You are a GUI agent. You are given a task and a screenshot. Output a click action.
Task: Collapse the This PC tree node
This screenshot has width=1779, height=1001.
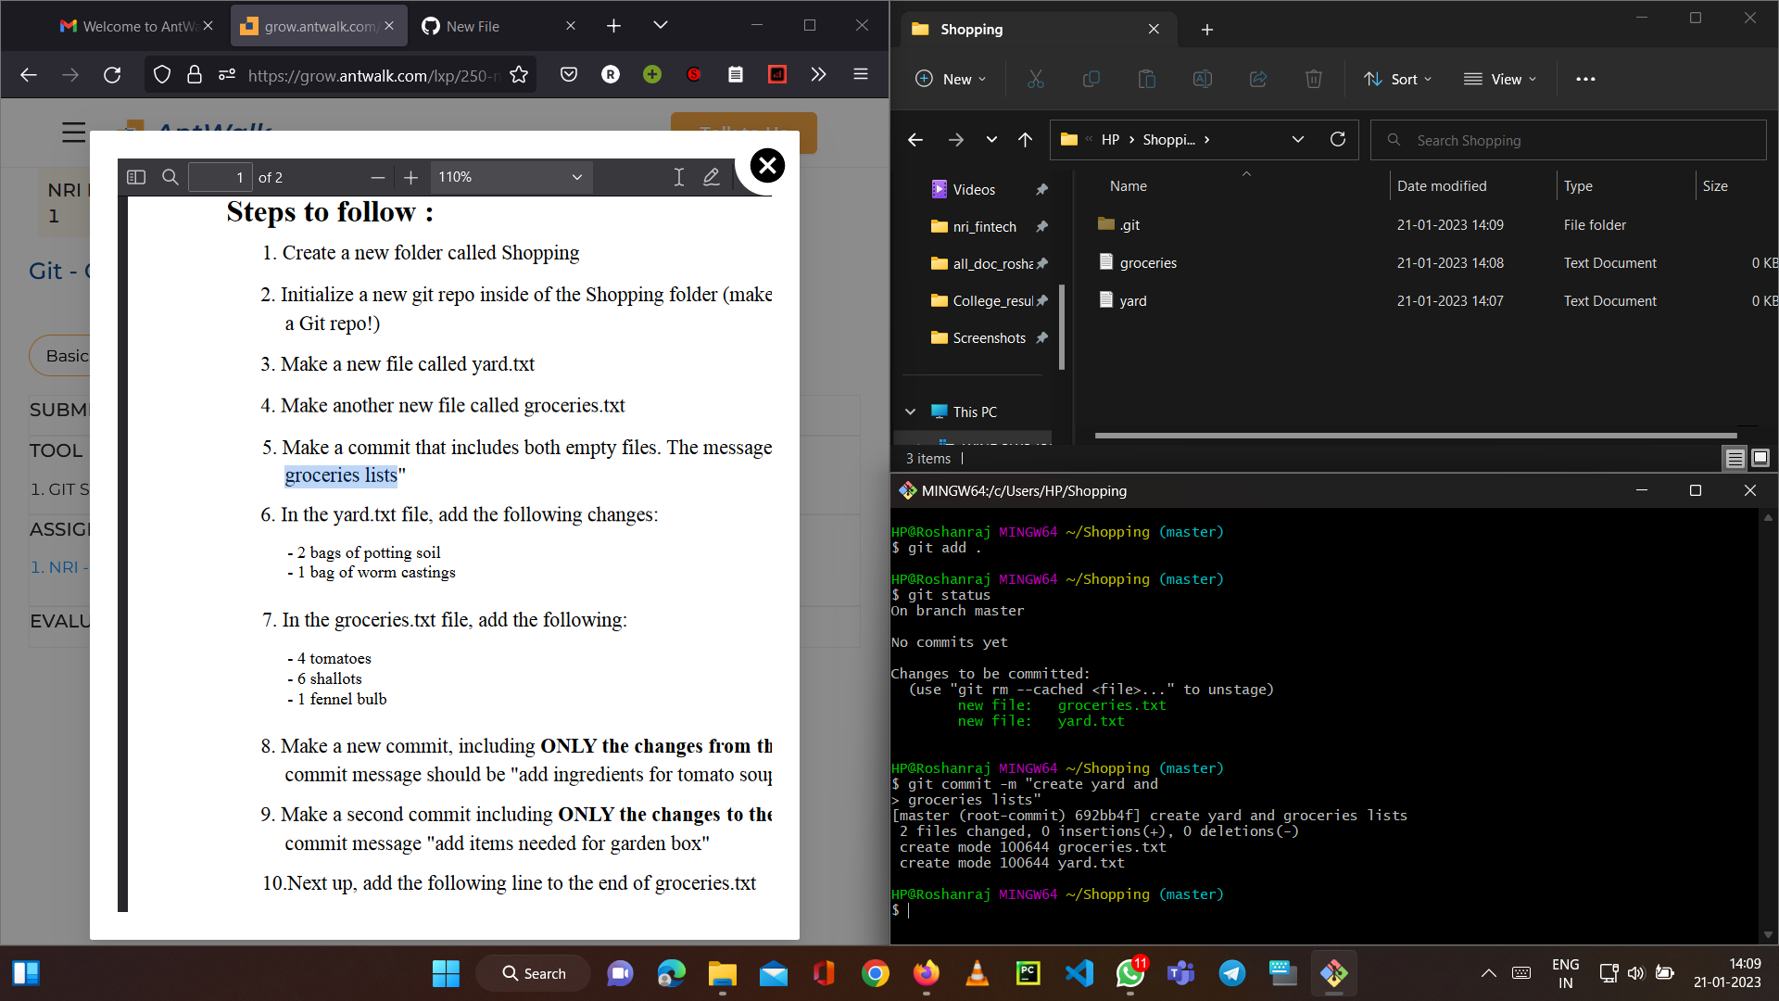coord(910,412)
